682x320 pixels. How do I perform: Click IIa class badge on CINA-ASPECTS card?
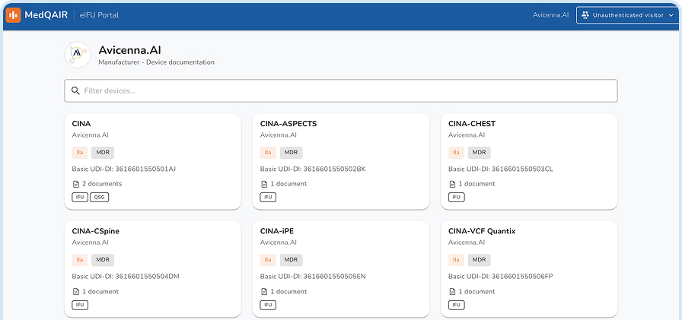coord(268,153)
